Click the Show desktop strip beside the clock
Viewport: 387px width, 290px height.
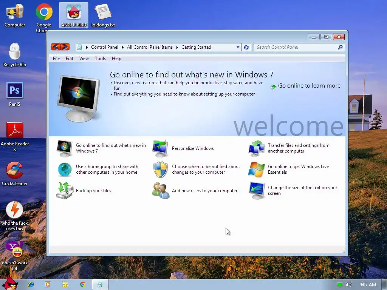pos(384,285)
